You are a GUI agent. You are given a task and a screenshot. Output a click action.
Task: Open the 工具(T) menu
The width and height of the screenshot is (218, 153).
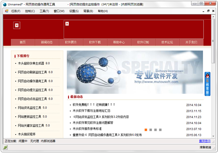pos(44,11)
